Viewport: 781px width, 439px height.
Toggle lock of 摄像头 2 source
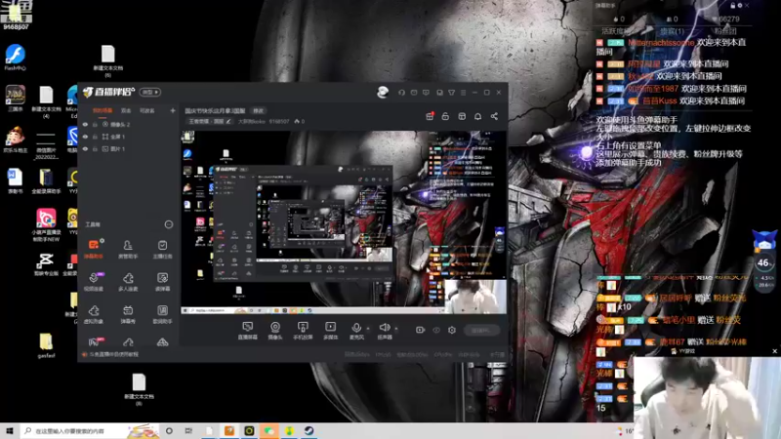[95, 125]
